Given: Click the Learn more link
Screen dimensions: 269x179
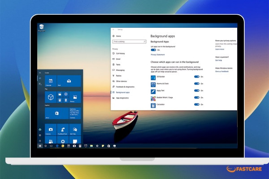Looking at the screenshot, I should click(220, 49).
